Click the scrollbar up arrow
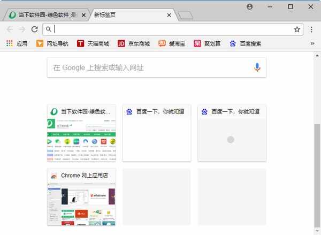The image size is (321, 235). (317, 55)
